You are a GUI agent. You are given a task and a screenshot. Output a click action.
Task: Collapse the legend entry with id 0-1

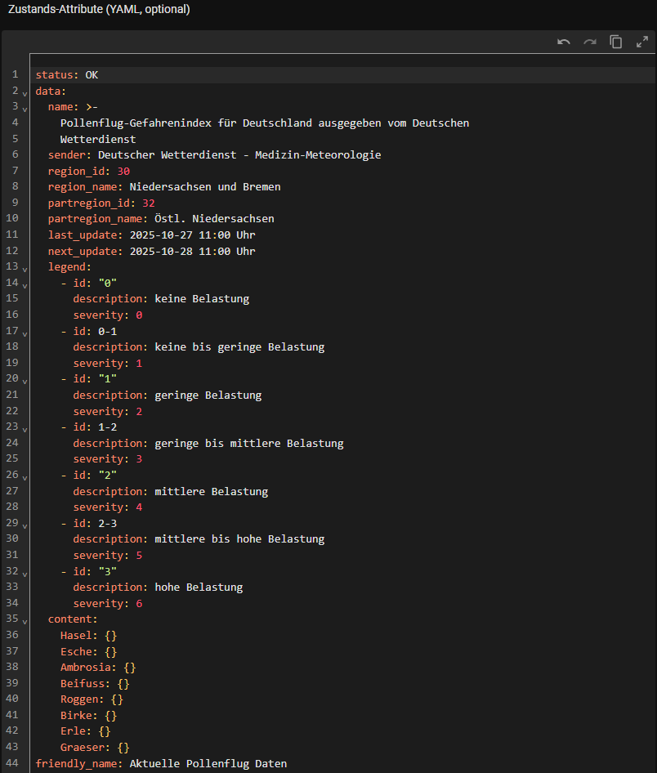(x=25, y=332)
